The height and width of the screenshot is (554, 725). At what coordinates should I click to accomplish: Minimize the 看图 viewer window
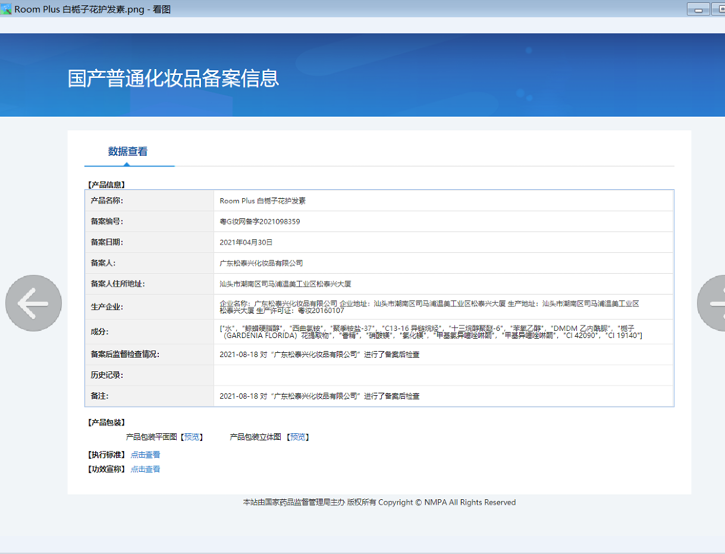(698, 10)
